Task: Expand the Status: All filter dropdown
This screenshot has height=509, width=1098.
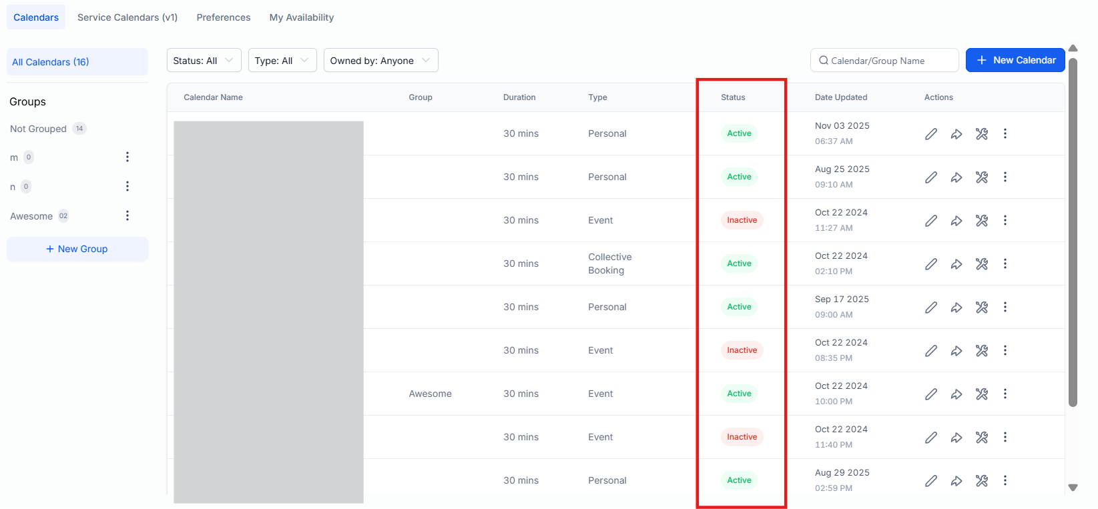Action: pos(204,61)
